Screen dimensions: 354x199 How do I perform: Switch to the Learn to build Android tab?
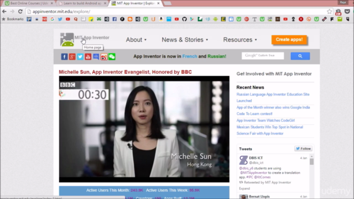[82, 3]
